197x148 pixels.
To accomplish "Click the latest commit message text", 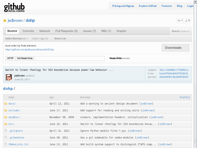I will (x=59, y=70).
